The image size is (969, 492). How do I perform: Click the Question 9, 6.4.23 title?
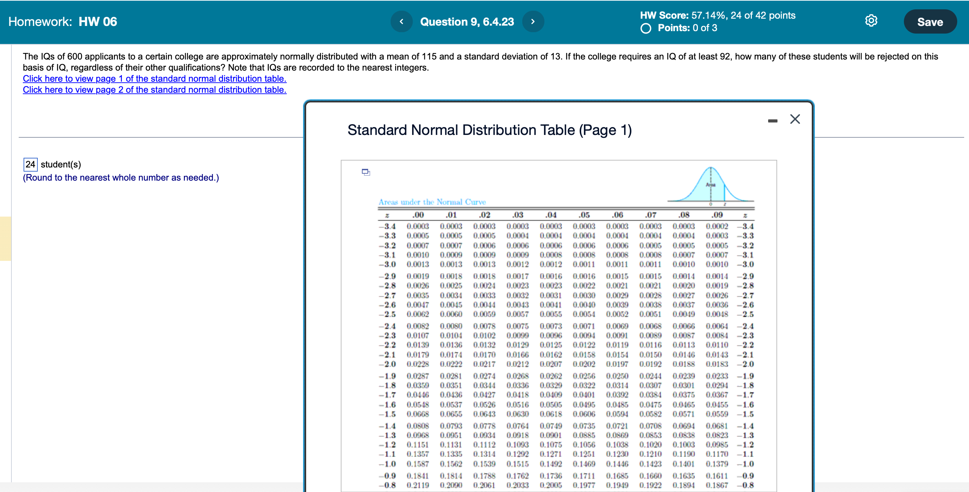point(466,22)
